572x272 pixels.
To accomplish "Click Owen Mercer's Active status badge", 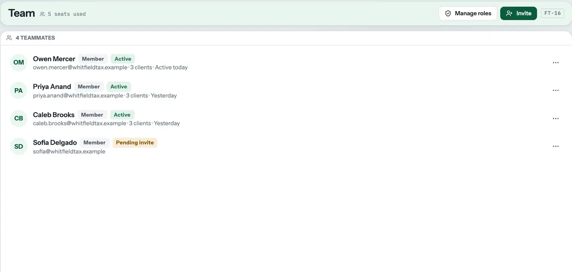I will coord(123,59).
